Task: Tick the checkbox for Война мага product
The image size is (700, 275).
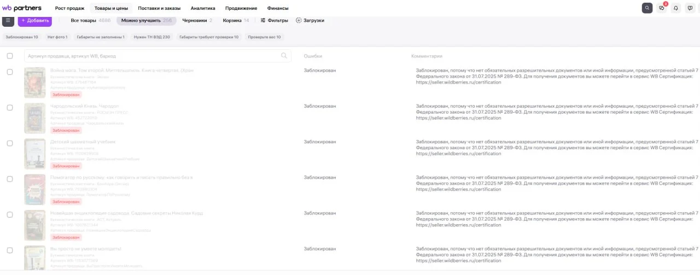Action: [x=10, y=72]
